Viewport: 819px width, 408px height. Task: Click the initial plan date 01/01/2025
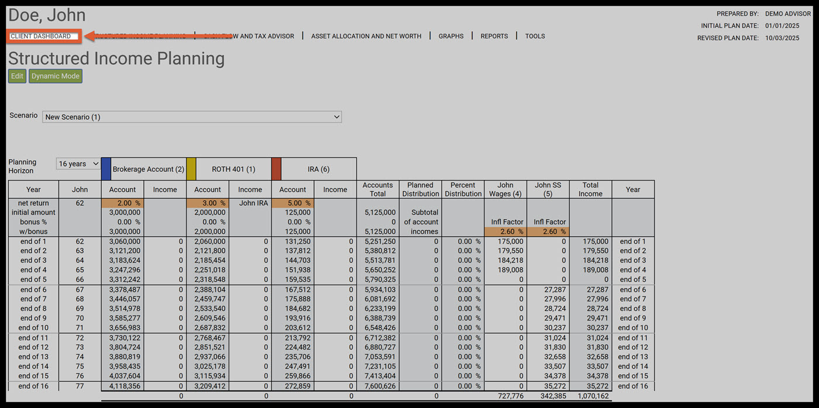pyautogui.click(x=782, y=26)
